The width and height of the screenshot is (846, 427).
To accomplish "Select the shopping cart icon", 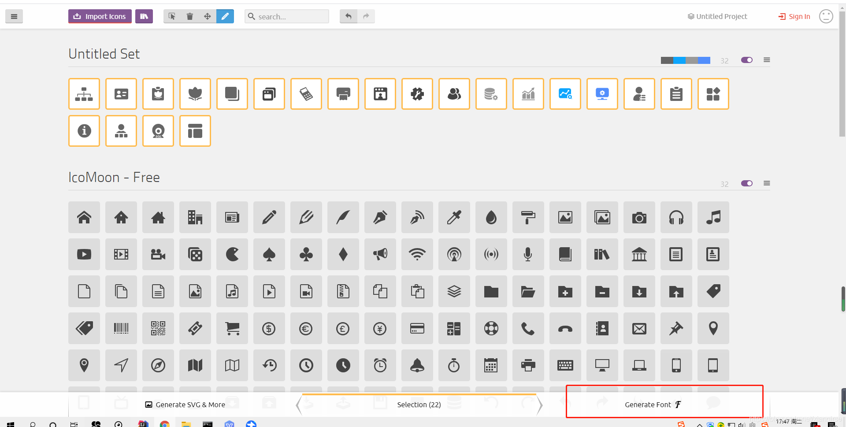I will [x=232, y=328].
